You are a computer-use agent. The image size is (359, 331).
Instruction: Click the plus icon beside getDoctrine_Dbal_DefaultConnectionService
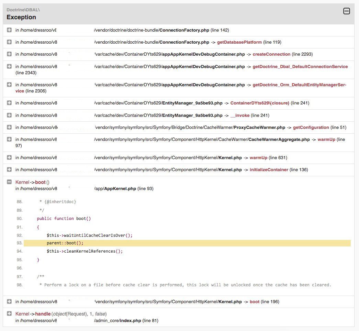9,67
